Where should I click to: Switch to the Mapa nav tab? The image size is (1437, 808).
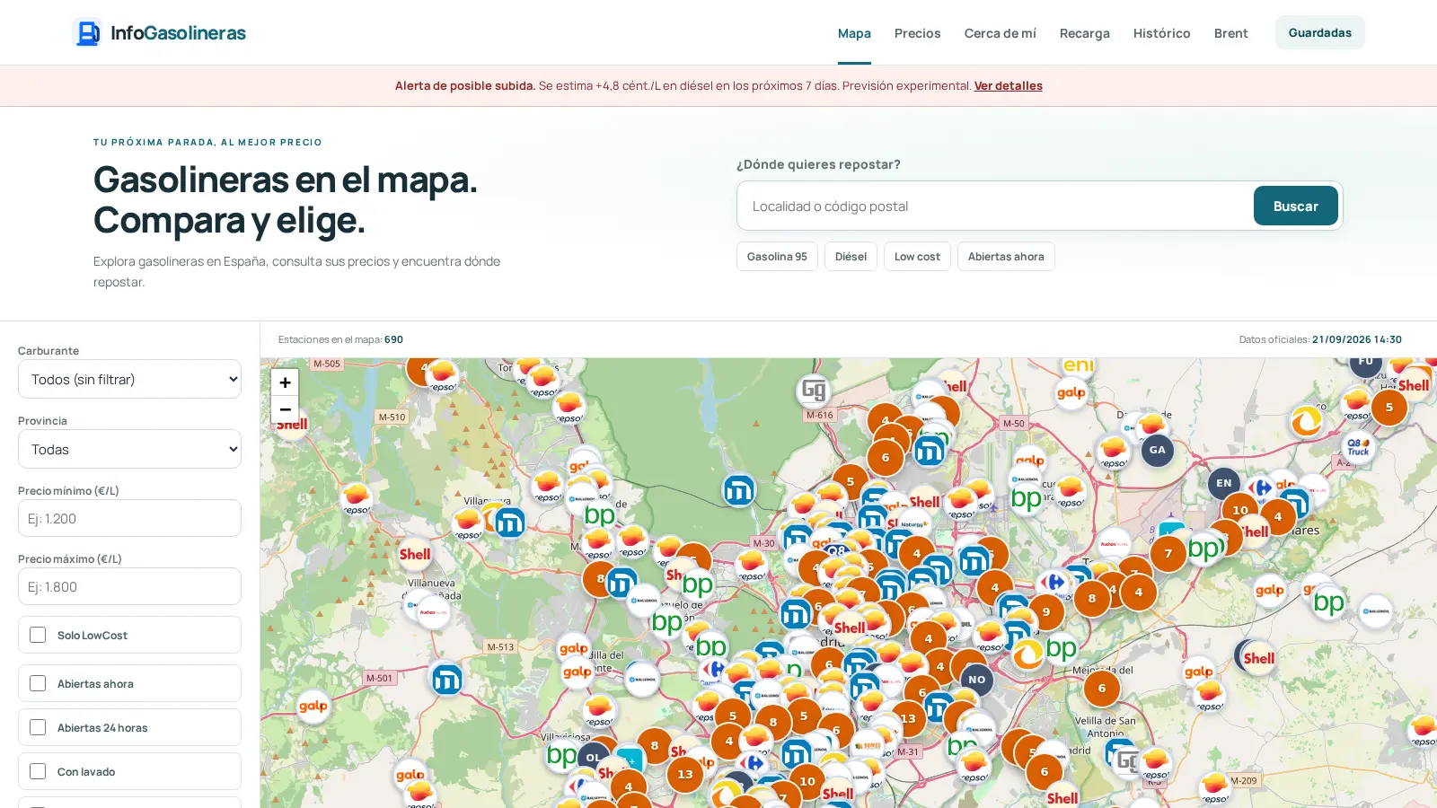854,33
